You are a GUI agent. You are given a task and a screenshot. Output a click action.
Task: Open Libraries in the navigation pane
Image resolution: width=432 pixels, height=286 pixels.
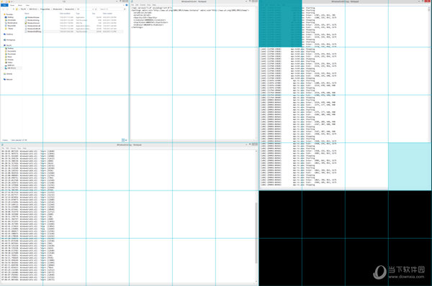click(9, 74)
